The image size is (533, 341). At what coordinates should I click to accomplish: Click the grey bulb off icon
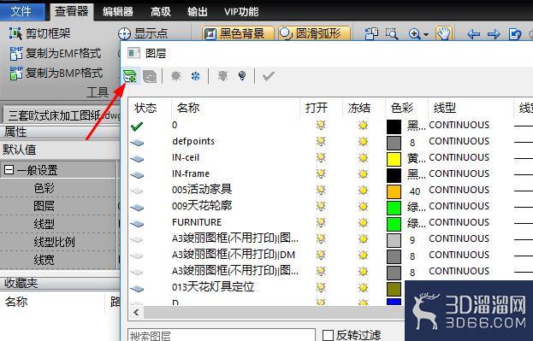click(x=222, y=76)
